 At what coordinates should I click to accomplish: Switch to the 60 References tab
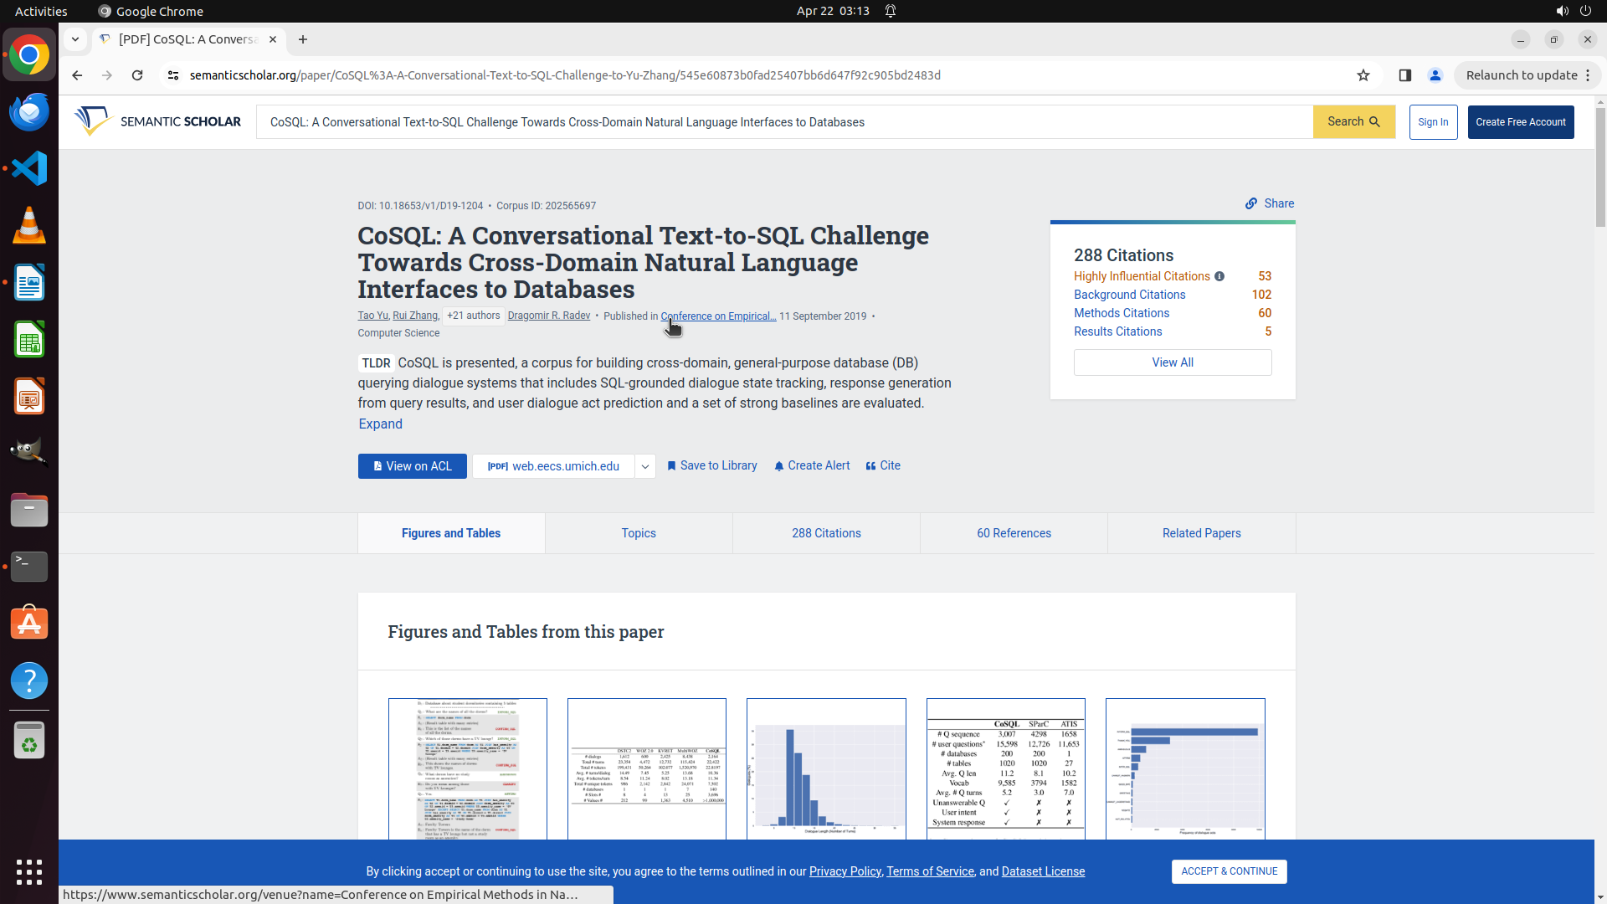[1014, 533]
